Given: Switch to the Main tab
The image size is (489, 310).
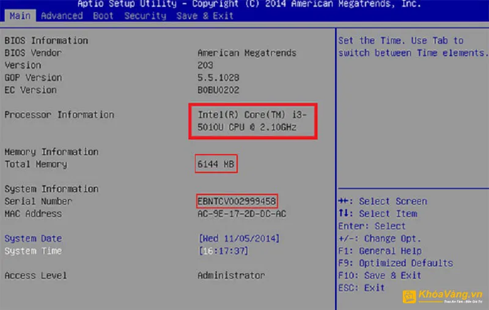Looking at the screenshot, I should [20, 16].
